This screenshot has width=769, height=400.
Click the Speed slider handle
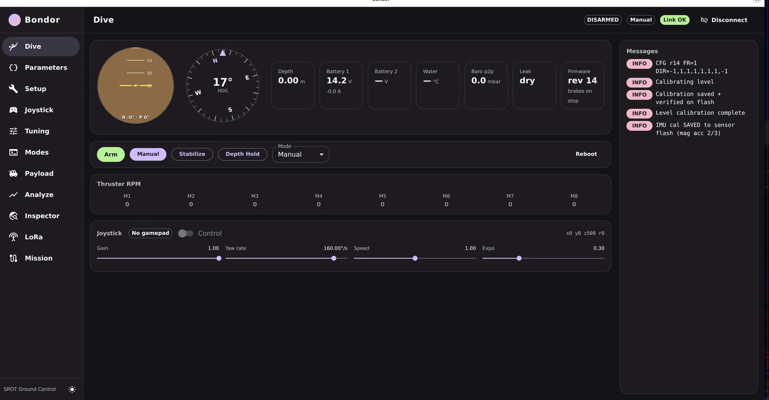tap(415, 258)
